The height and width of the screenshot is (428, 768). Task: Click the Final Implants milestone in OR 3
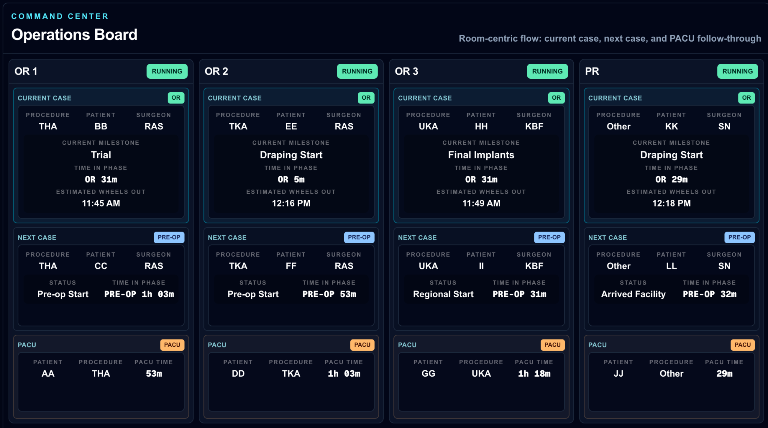click(x=481, y=155)
